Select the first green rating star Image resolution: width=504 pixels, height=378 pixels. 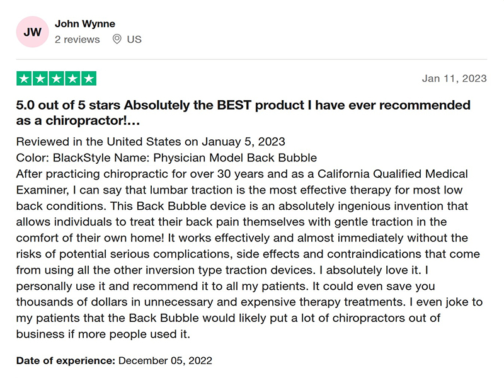24,78
